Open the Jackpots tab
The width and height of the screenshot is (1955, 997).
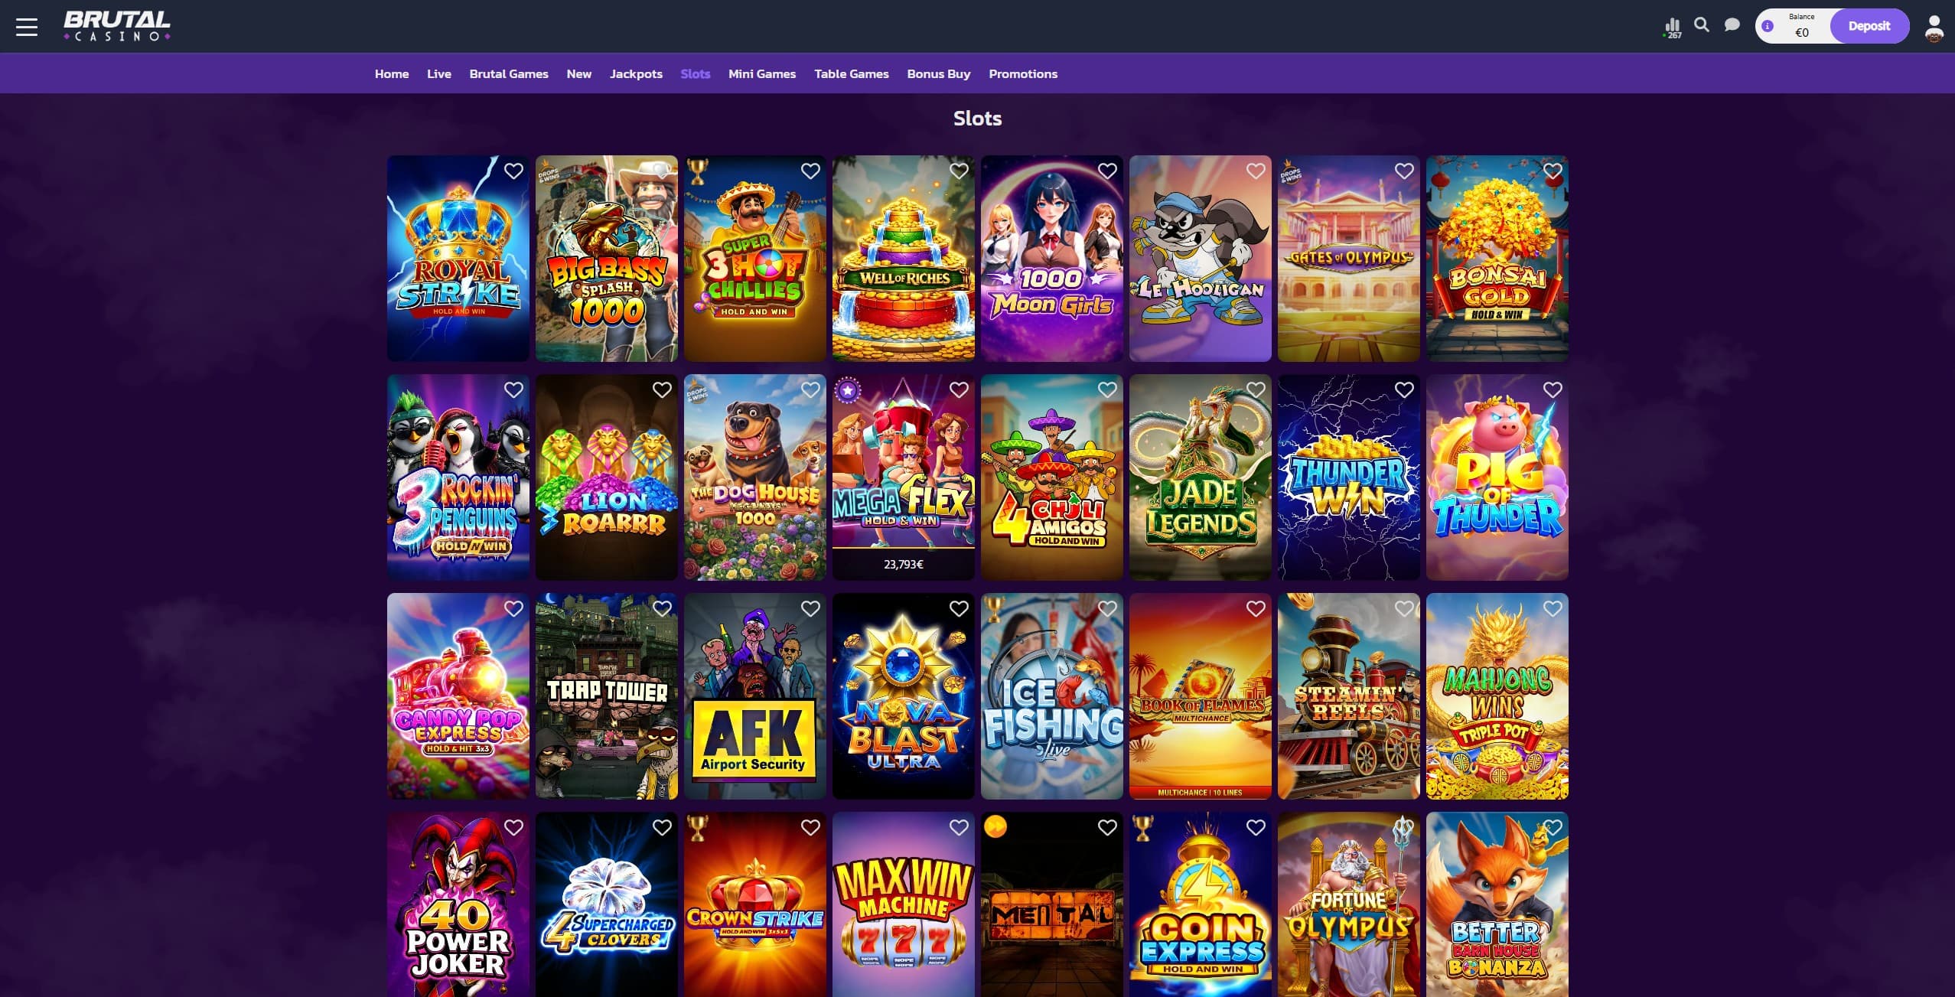pyautogui.click(x=636, y=73)
